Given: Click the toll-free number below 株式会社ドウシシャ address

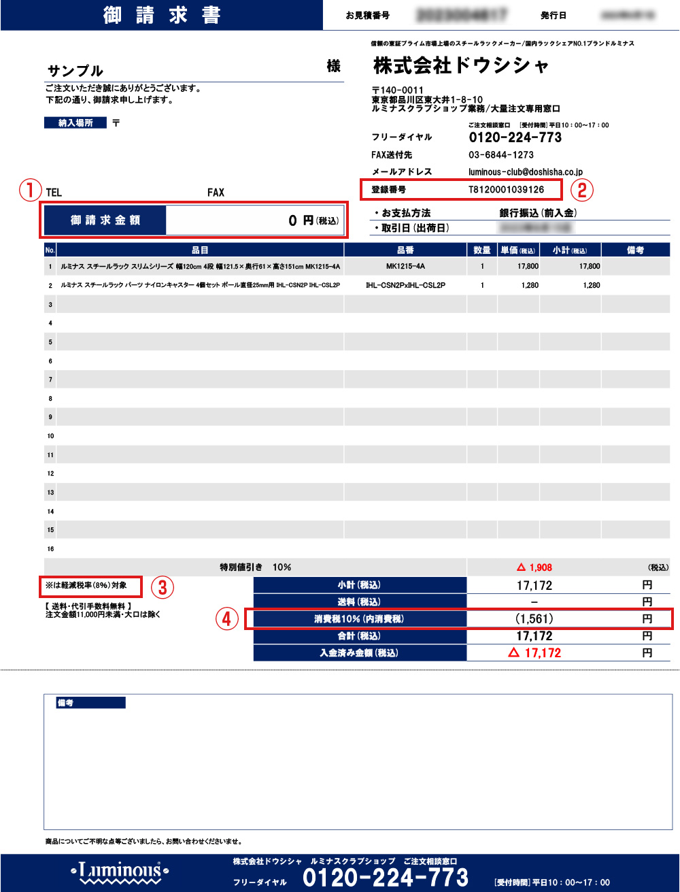Looking at the screenshot, I should [x=515, y=137].
